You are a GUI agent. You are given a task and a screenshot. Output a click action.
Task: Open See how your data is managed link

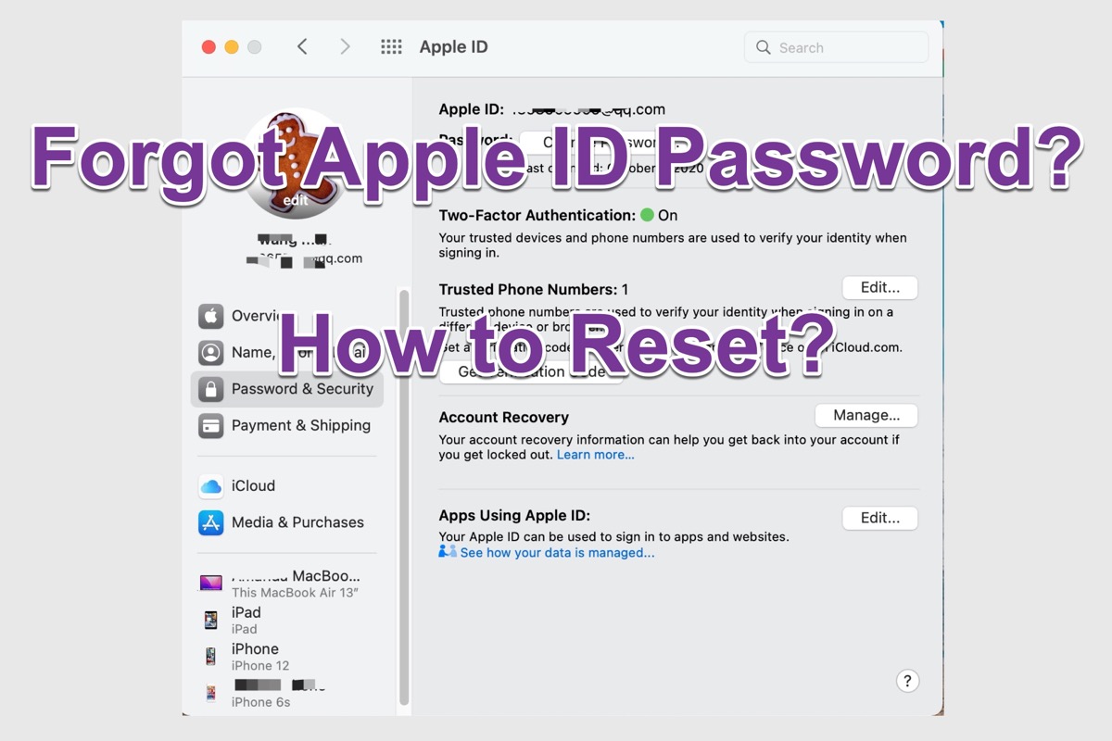coord(556,553)
